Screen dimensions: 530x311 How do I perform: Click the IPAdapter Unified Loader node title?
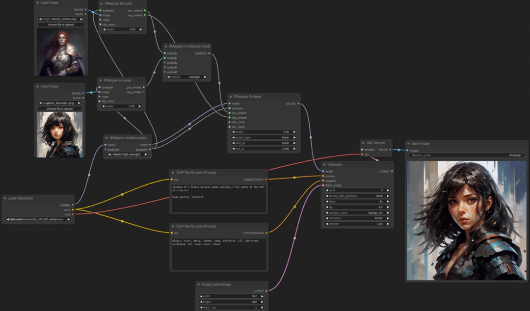[x=128, y=138]
